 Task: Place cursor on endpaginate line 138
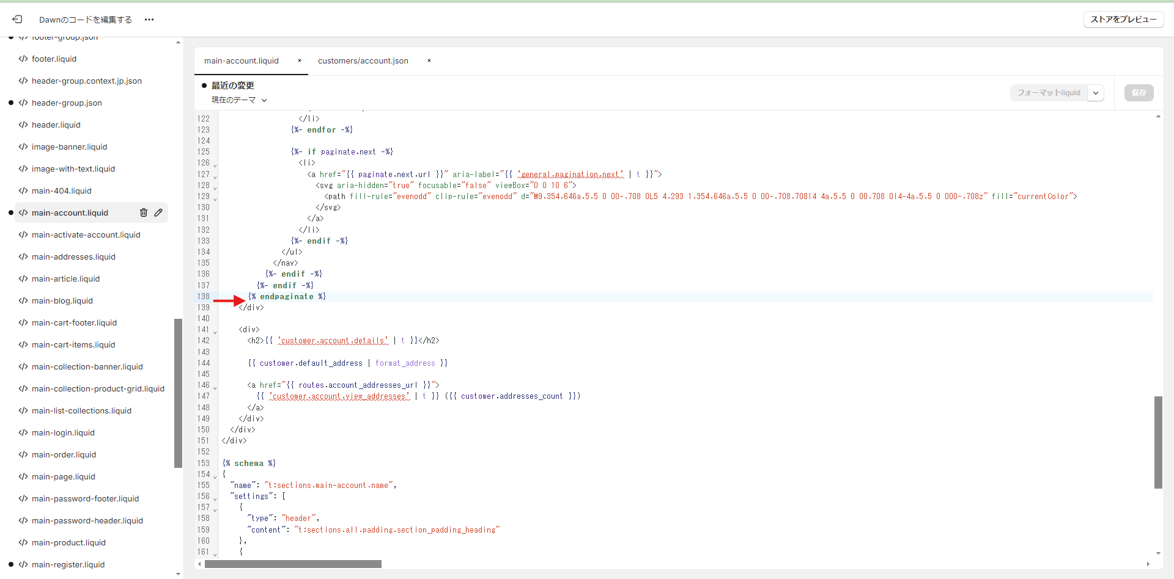[x=287, y=296]
